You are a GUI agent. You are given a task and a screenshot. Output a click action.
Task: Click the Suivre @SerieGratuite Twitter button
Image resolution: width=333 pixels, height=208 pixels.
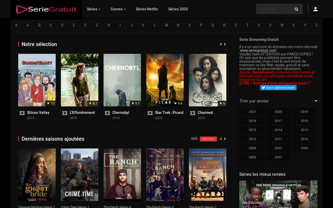[278, 88]
